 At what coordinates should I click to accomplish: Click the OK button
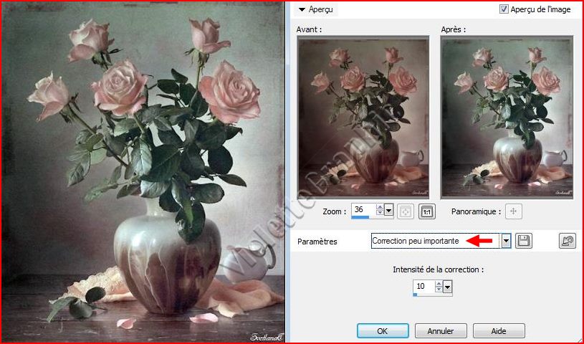pos(383,331)
